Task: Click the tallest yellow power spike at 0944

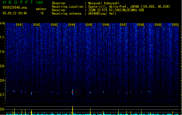Action: (73, 110)
